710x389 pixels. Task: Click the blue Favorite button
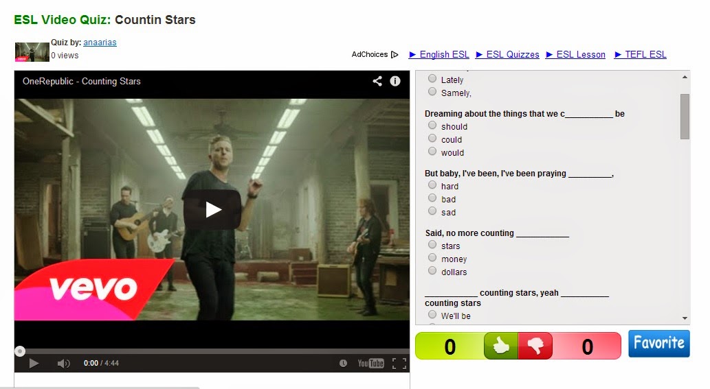pos(659,343)
